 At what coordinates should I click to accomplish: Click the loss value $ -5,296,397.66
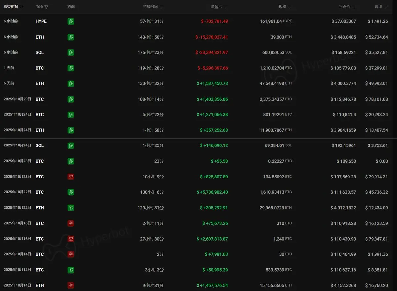click(213, 68)
